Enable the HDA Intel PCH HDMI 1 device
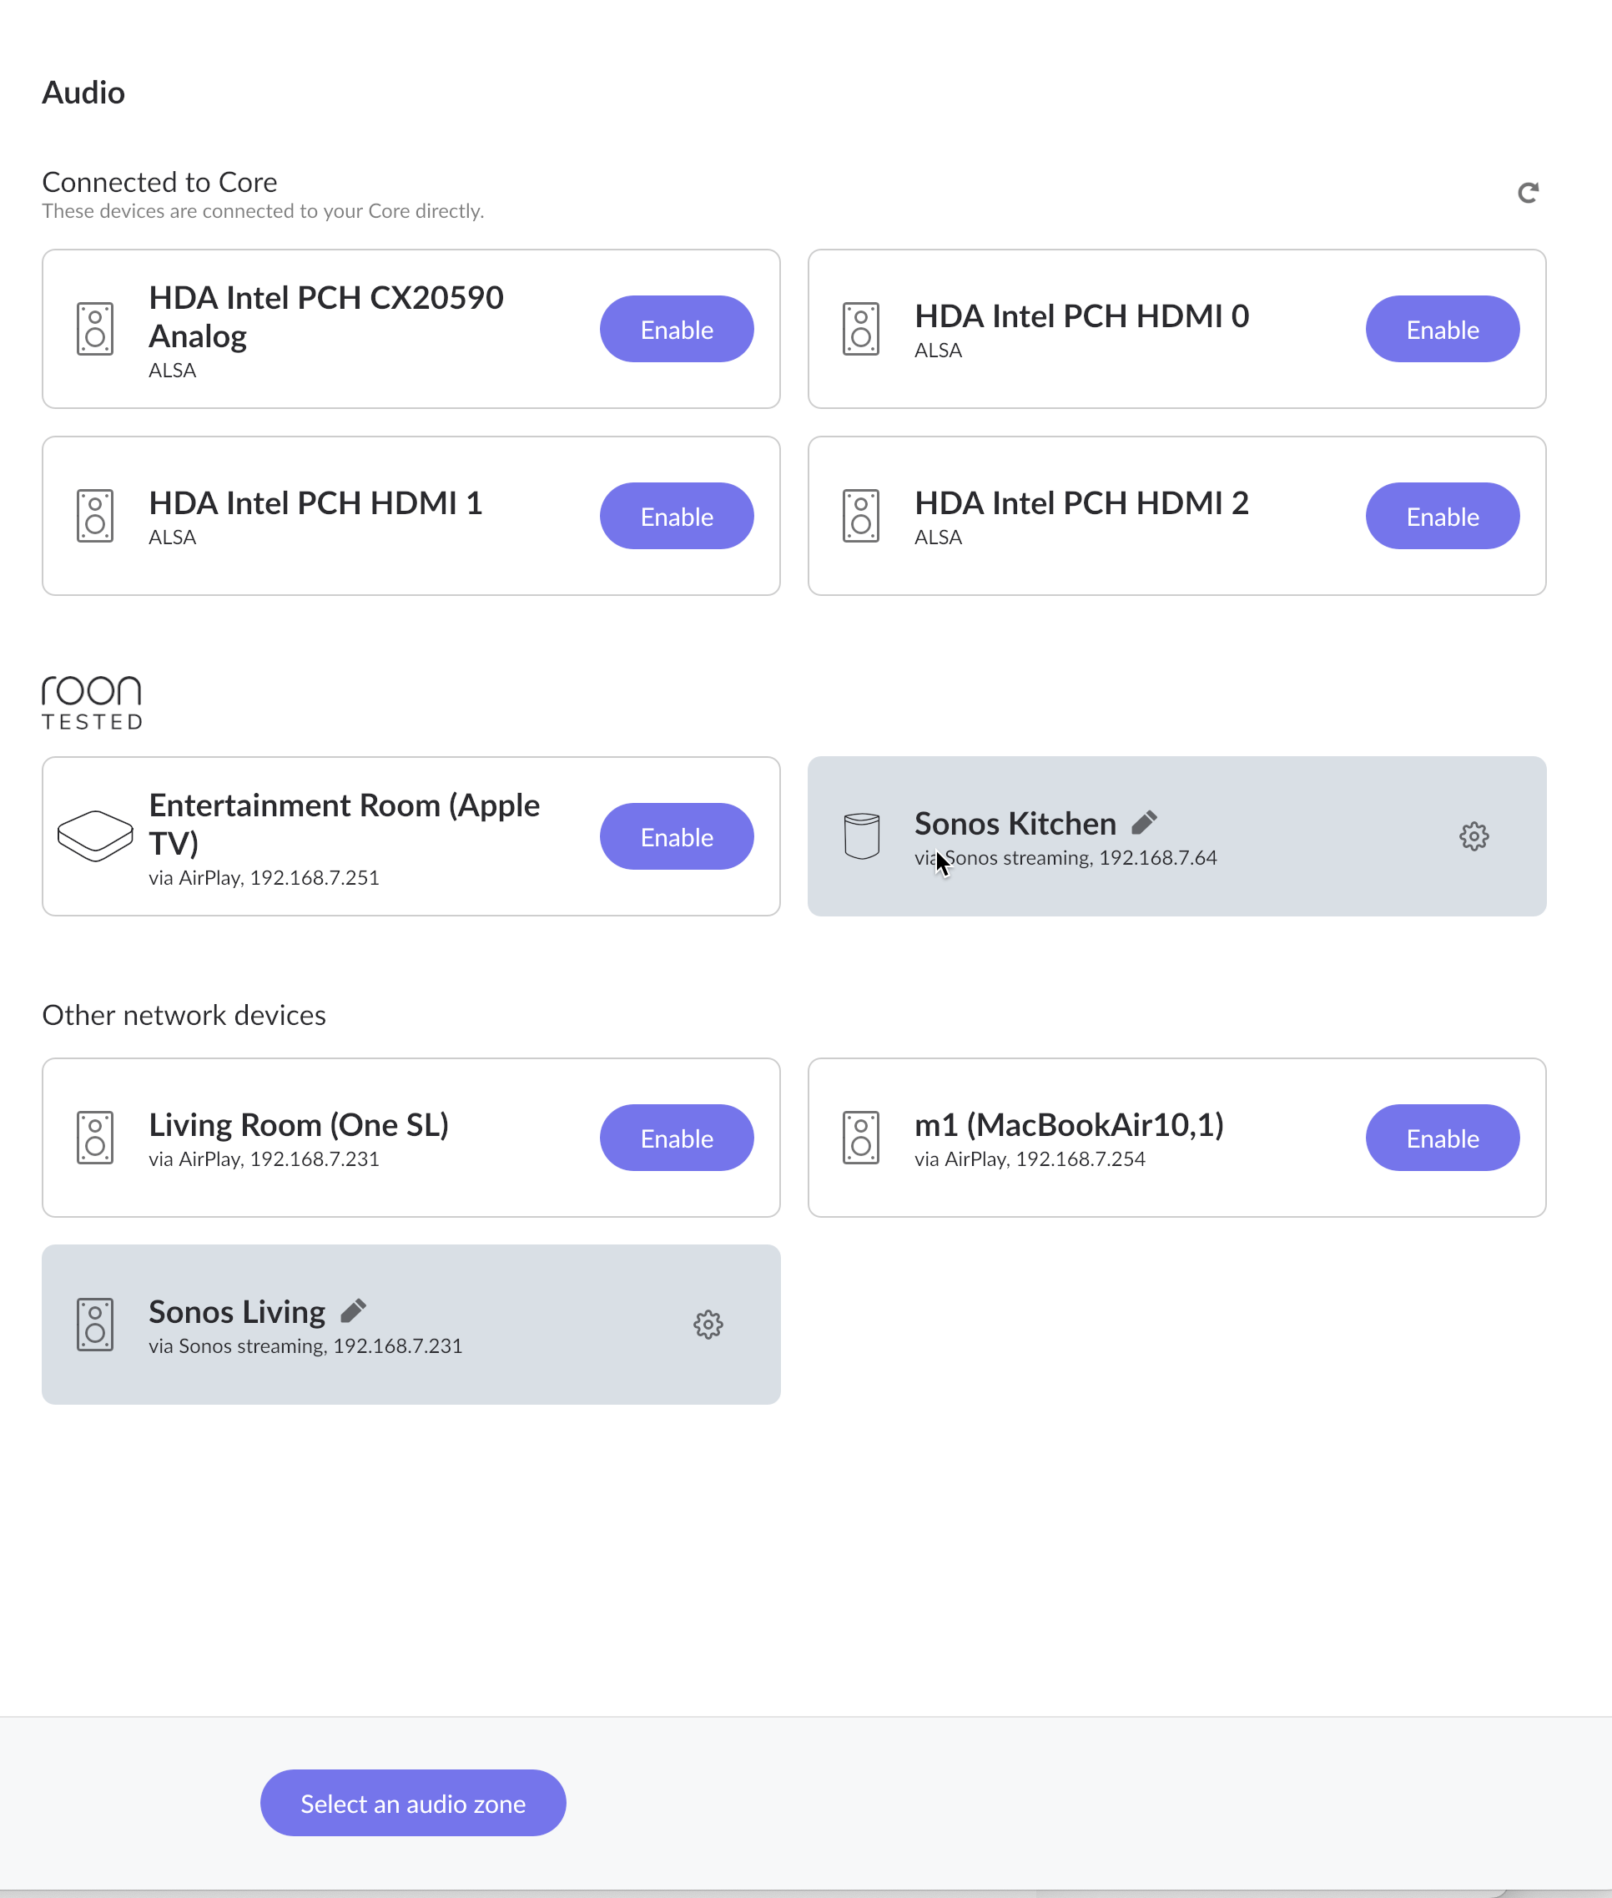This screenshot has width=1612, height=1898. coord(676,517)
